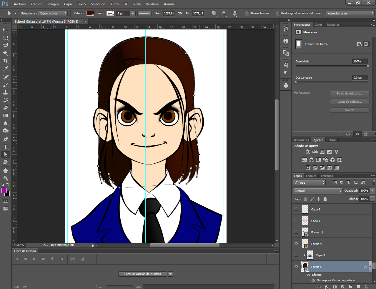Screen dimensions: 376x289
Task: Add layer mask from Capas panel bottom
Action: click(335, 287)
